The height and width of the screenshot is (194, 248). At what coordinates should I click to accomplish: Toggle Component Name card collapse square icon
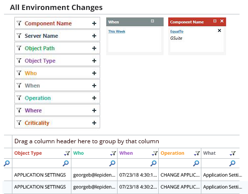(215, 21)
